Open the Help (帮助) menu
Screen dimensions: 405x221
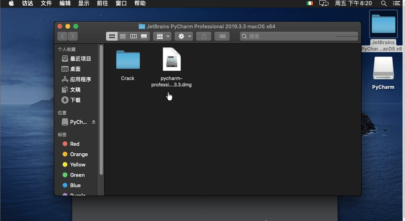[x=140, y=3]
